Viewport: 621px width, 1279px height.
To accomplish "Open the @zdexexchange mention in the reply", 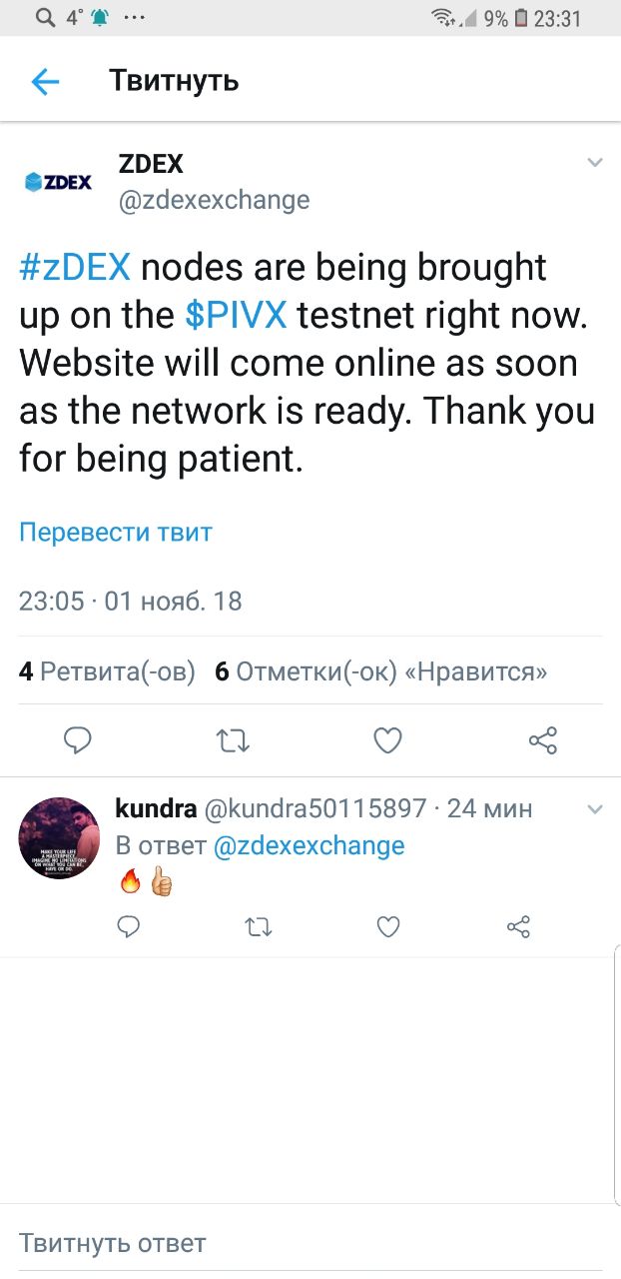I will 310,845.
